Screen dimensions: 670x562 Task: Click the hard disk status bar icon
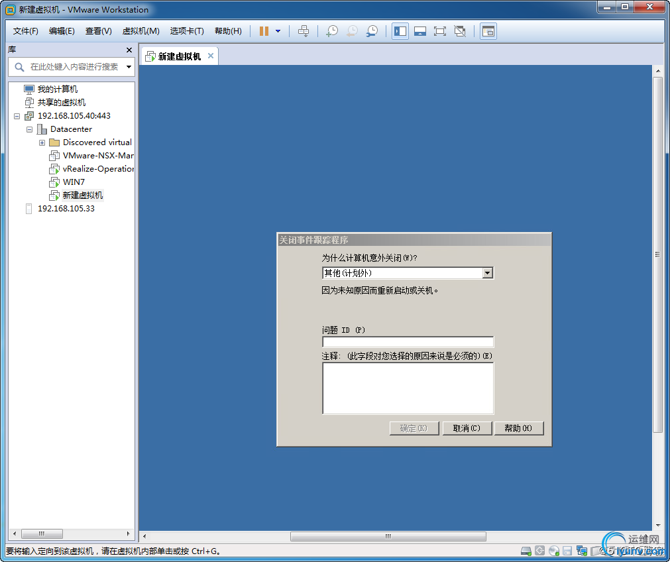[x=526, y=551]
